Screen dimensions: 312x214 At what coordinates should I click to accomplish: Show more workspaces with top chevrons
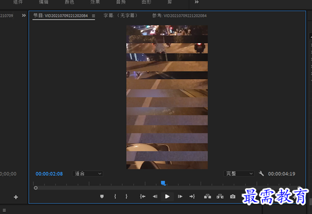[197, 2]
